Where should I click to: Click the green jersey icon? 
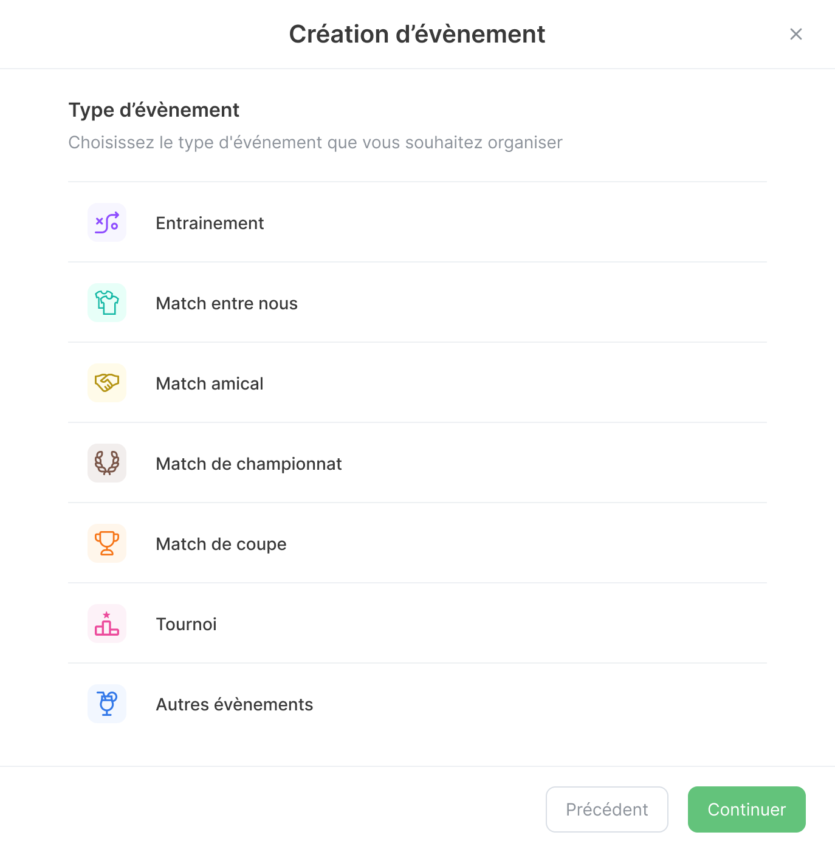click(107, 303)
